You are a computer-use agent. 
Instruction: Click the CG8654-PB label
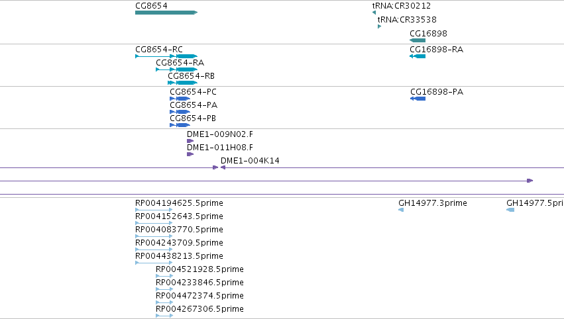[193, 118]
